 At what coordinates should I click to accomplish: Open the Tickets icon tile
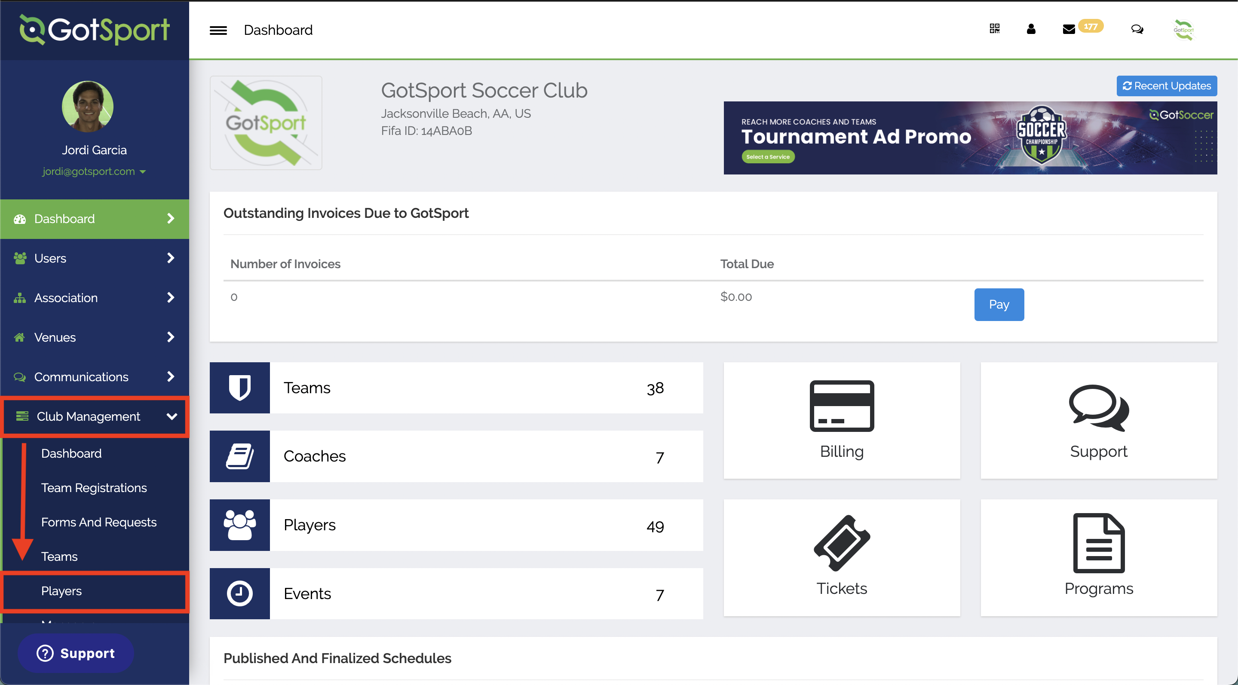[842, 557]
